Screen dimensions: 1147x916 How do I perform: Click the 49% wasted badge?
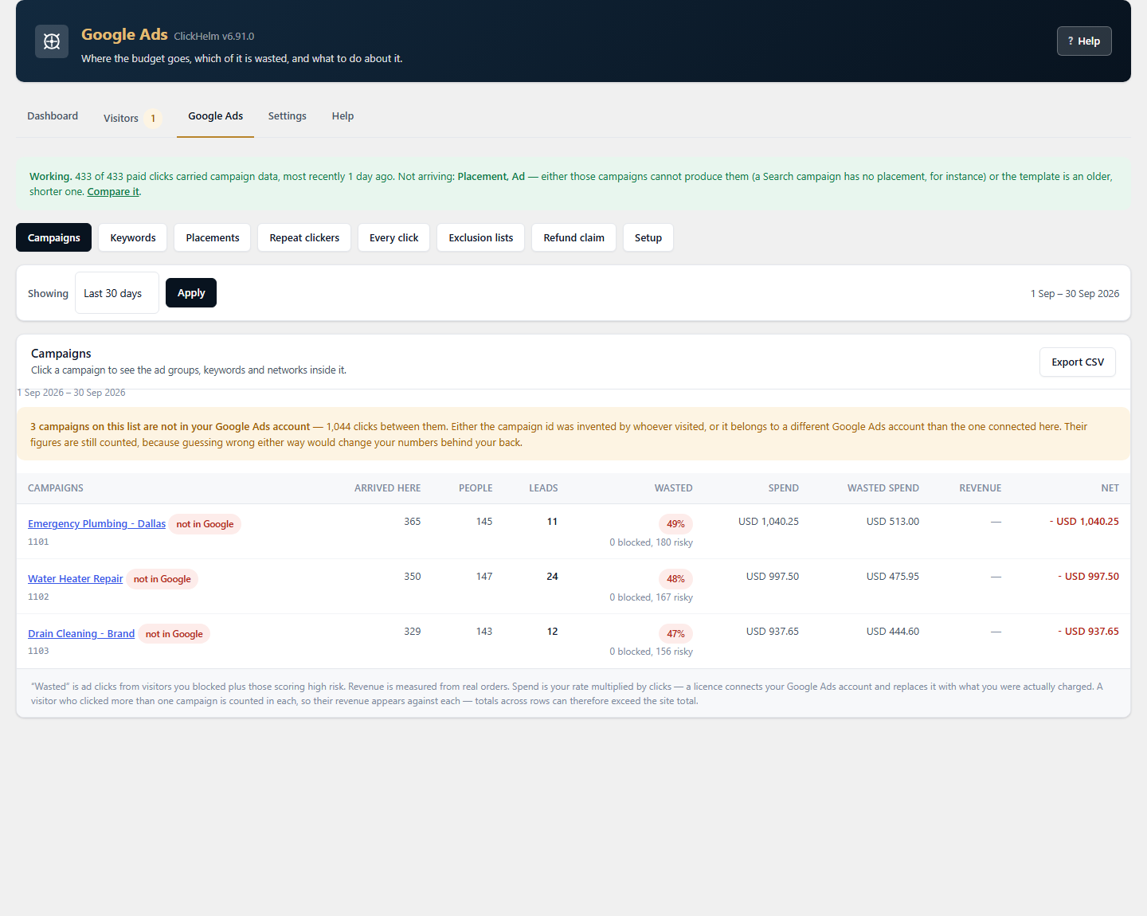tap(675, 524)
